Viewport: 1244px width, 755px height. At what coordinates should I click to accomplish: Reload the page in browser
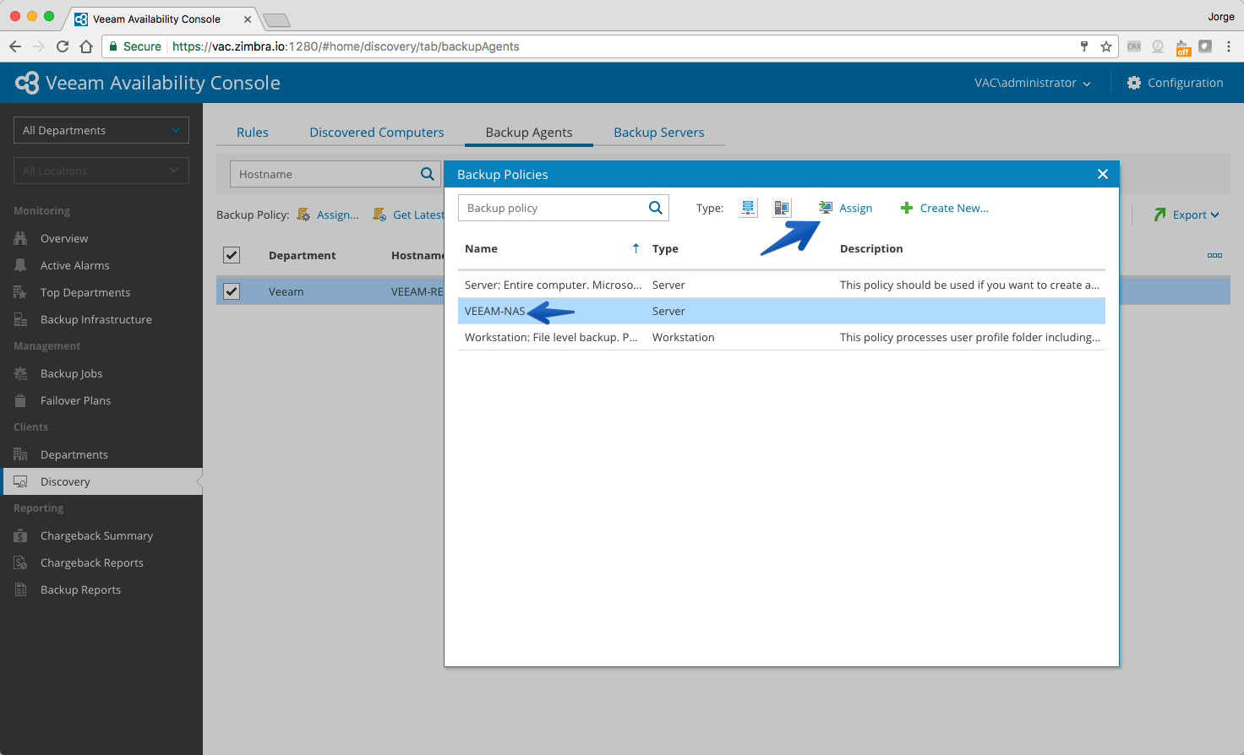pos(63,46)
